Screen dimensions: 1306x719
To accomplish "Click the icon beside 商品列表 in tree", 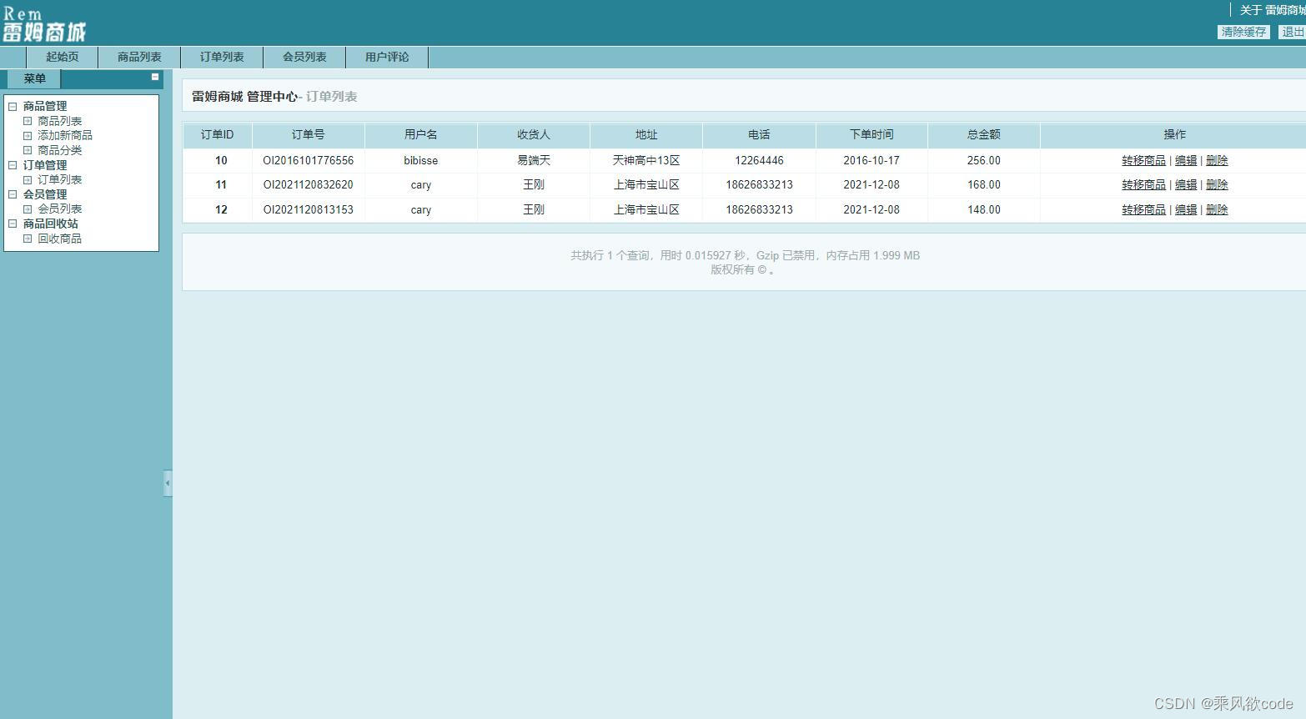I will (x=28, y=121).
